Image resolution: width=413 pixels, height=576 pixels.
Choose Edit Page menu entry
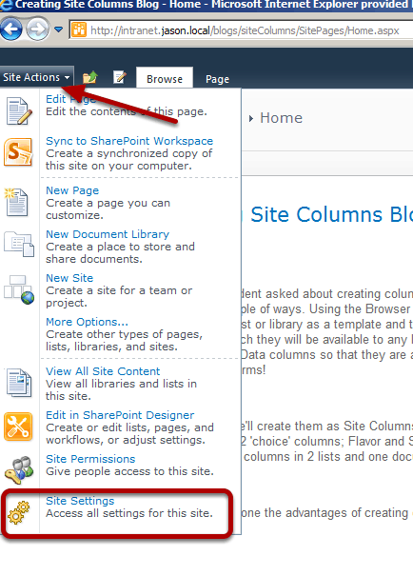(70, 99)
